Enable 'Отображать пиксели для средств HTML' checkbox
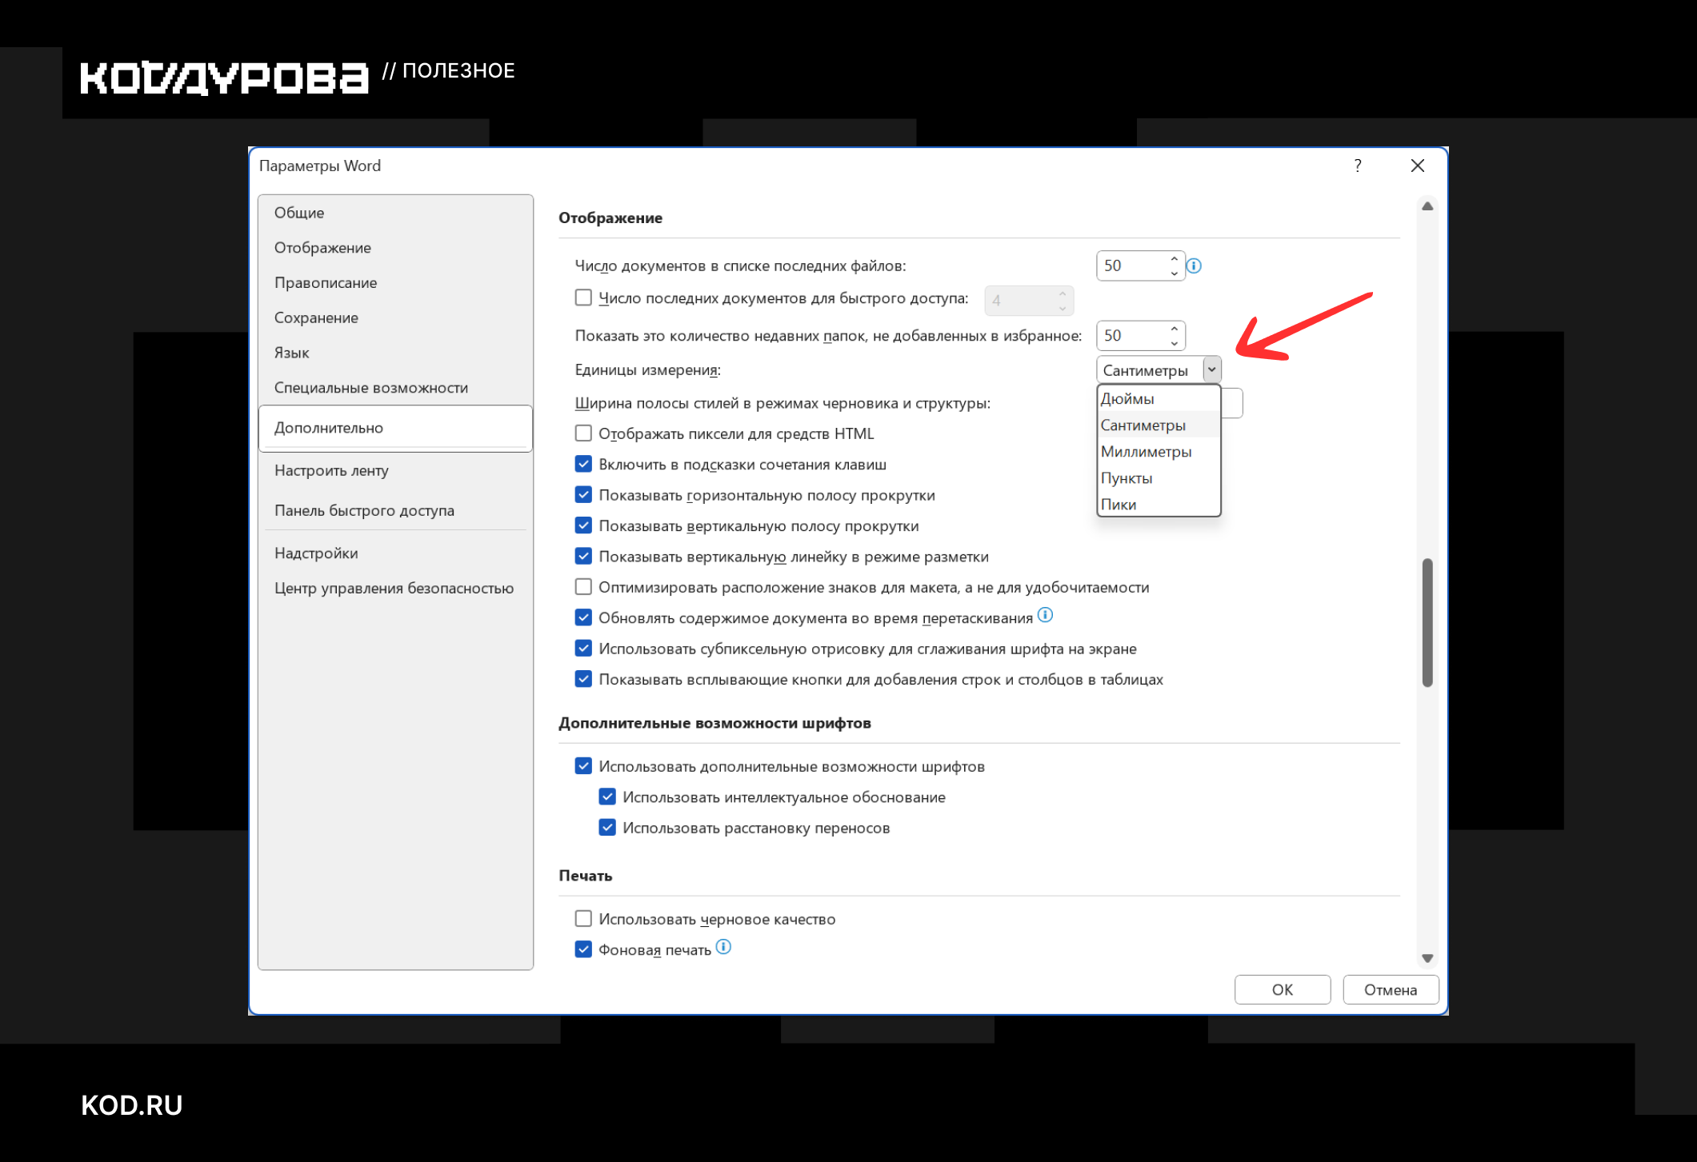This screenshot has width=1697, height=1162. click(x=583, y=433)
